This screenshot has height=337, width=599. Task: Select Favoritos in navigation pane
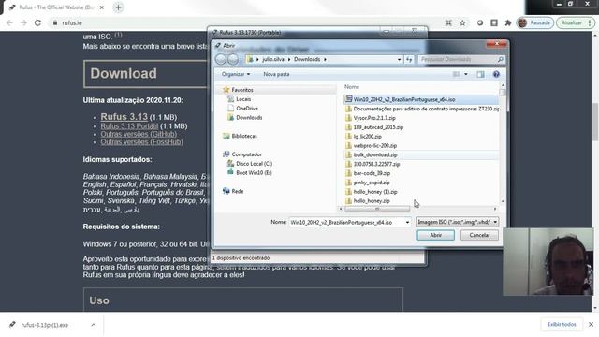[x=242, y=90]
